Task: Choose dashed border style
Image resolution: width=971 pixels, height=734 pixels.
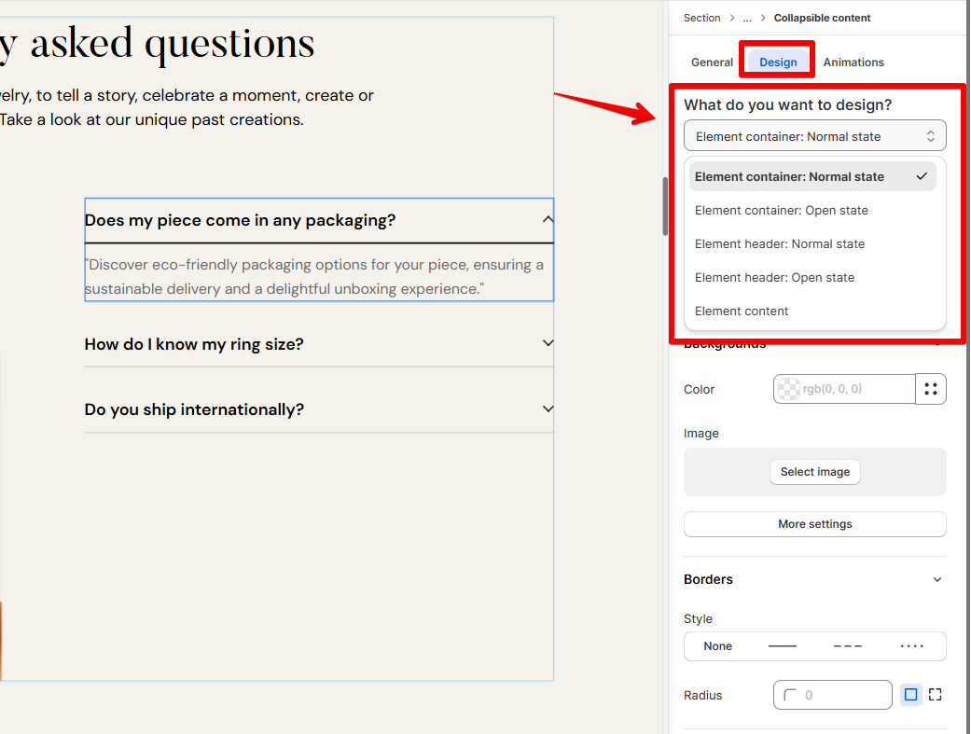Action: click(847, 646)
